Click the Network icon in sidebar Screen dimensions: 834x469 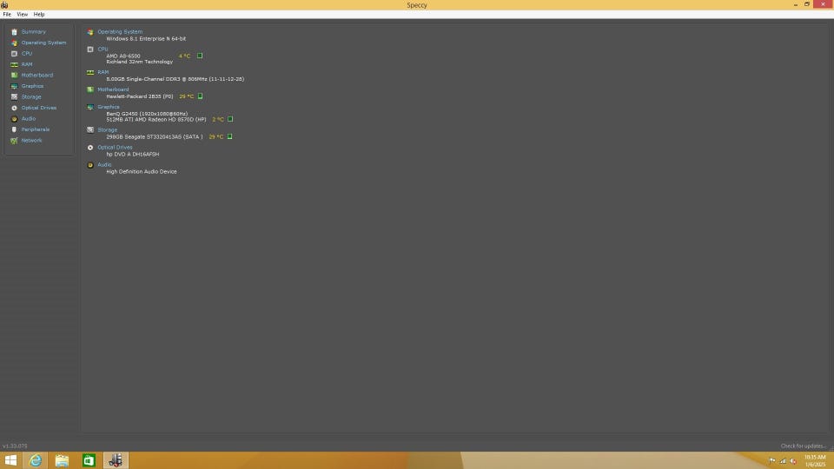(x=15, y=141)
